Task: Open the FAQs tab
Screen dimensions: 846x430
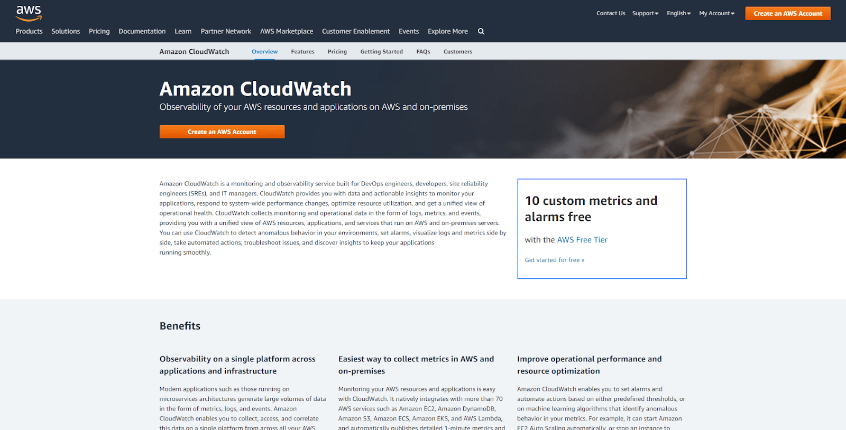Action: tap(423, 51)
